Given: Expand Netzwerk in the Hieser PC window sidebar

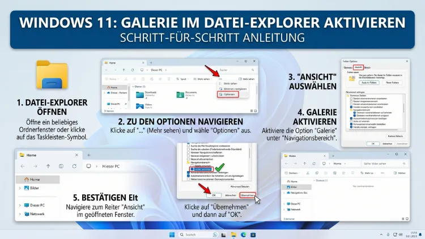Looking at the screenshot, I should 20,214.
